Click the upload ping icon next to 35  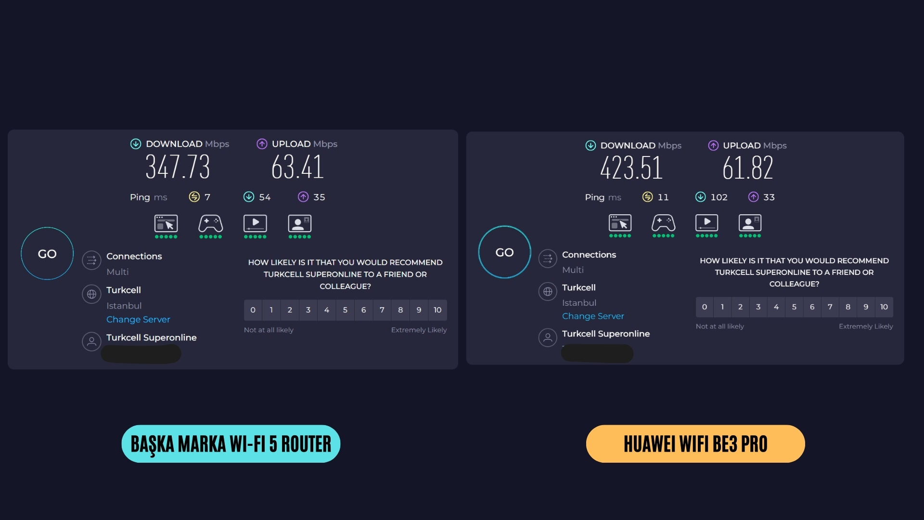pyautogui.click(x=303, y=196)
